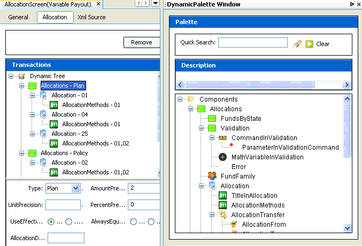Screen dimensions: 362x246
Task: Collapse the Allocation - 01 node
Action: pyautogui.click(x=32, y=95)
